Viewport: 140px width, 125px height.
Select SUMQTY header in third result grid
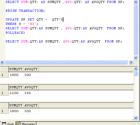(16, 105)
